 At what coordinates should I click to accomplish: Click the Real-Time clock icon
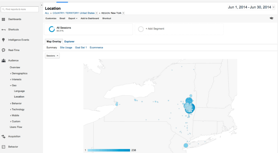coord(3,50)
